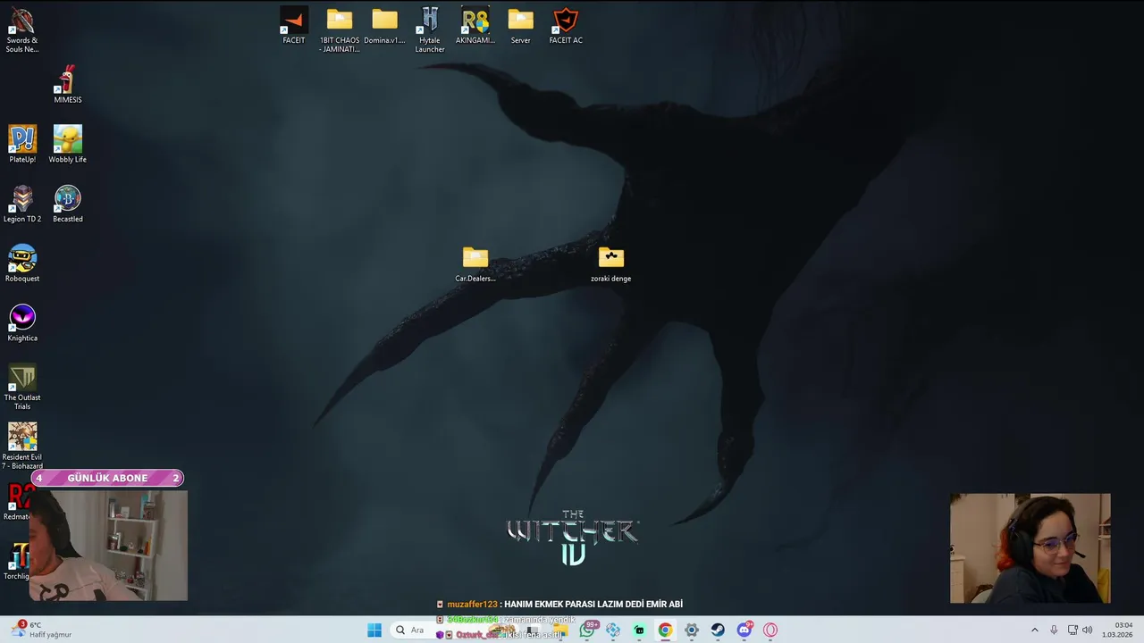This screenshot has width=1144, height=643.
Task: Select the Domina.v1 folder on desktop
Action: [384, 26]
